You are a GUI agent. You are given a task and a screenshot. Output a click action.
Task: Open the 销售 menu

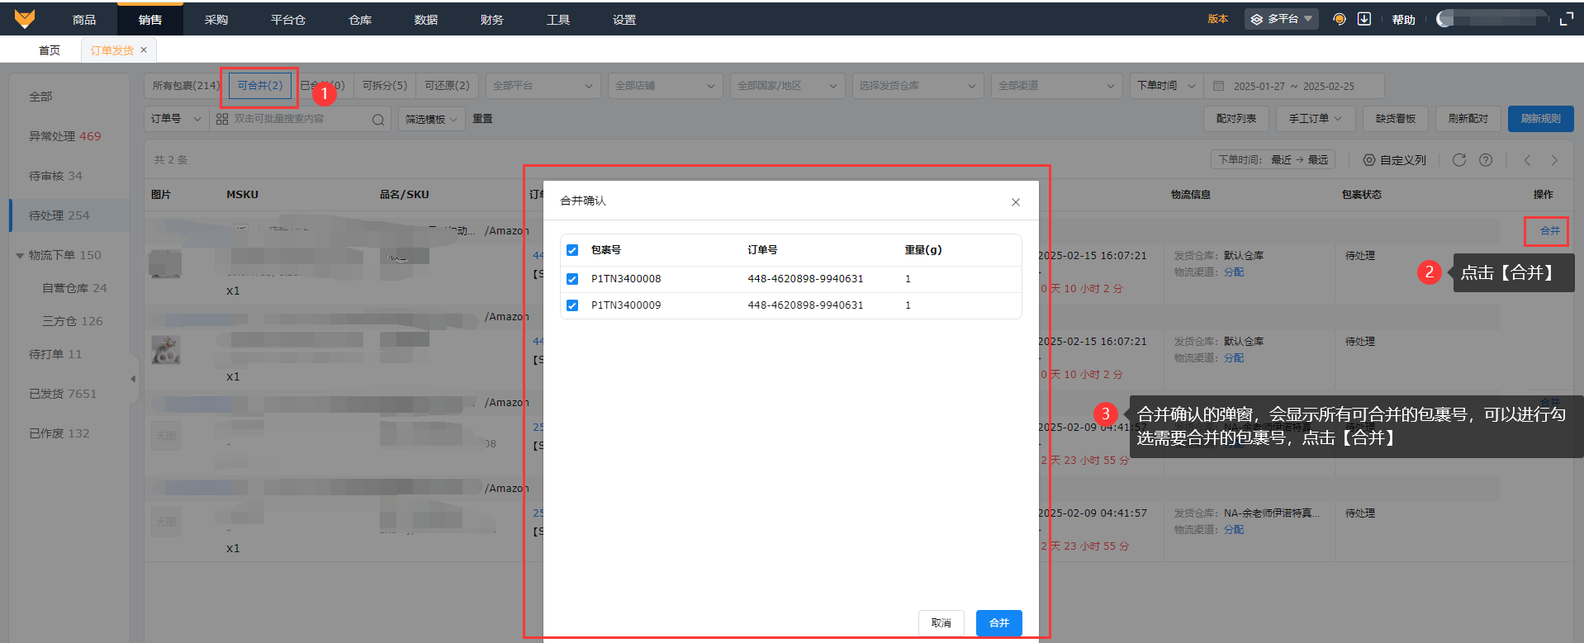pos(150,20)
